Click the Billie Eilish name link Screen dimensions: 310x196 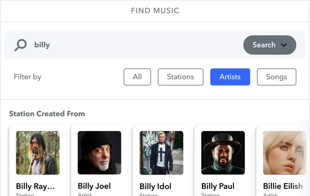click(282, 186)
